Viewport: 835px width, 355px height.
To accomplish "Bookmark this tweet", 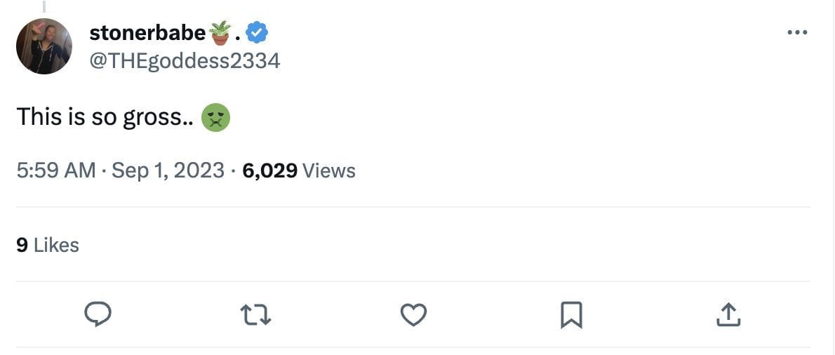I will 571,315.
